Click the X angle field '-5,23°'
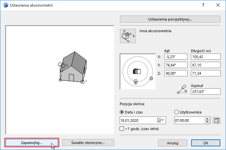 pyautogui.click(x=176, y=57)
